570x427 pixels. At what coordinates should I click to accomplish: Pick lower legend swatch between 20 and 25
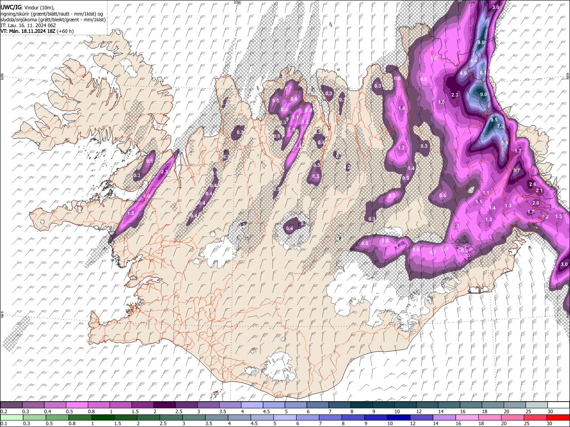[x=512, y=417]
